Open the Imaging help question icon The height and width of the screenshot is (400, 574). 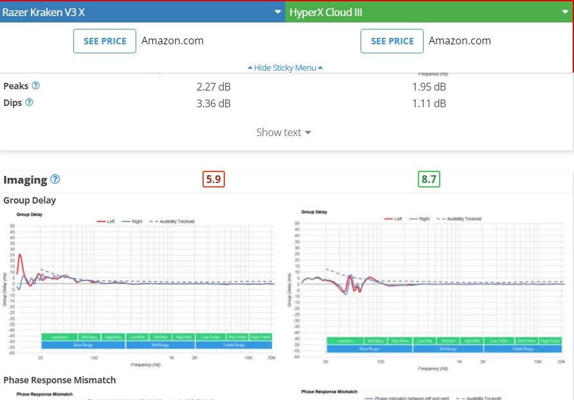[x=55, y=179]
